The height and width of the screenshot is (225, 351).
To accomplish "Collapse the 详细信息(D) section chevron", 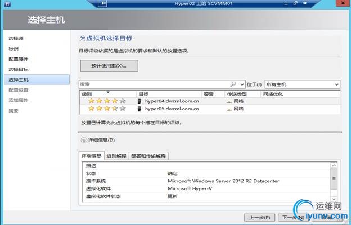I will coord(83,140).
